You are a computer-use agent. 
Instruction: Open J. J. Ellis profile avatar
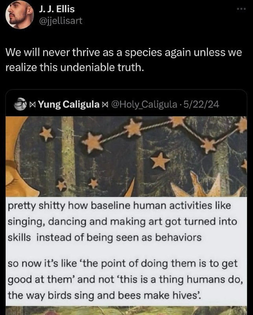pyautogui.click(x=20, y=15)
